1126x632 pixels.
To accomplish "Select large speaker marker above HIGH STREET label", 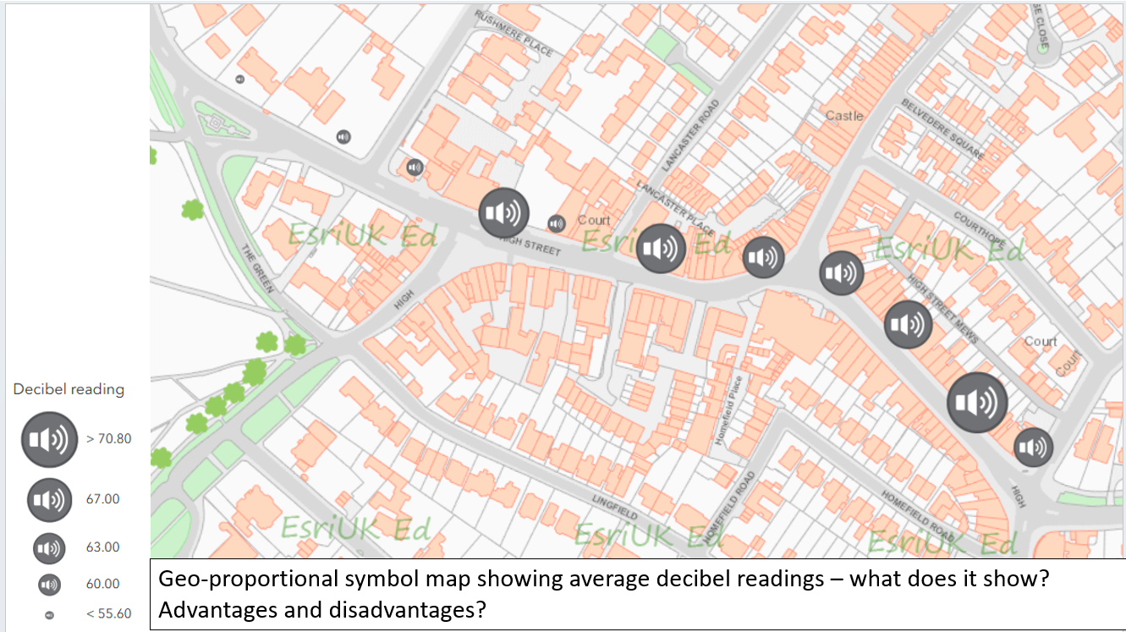I will [504, 212].
